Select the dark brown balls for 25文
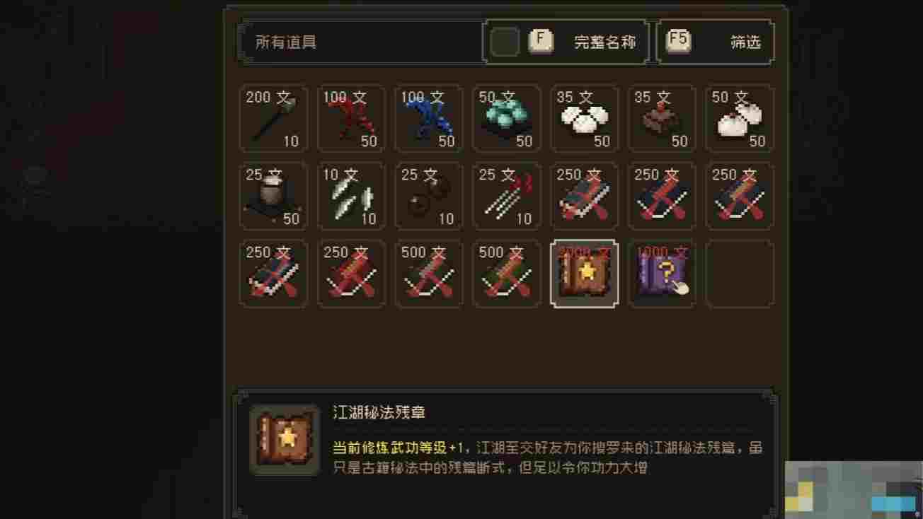923x519 pixels. point(429,196)
